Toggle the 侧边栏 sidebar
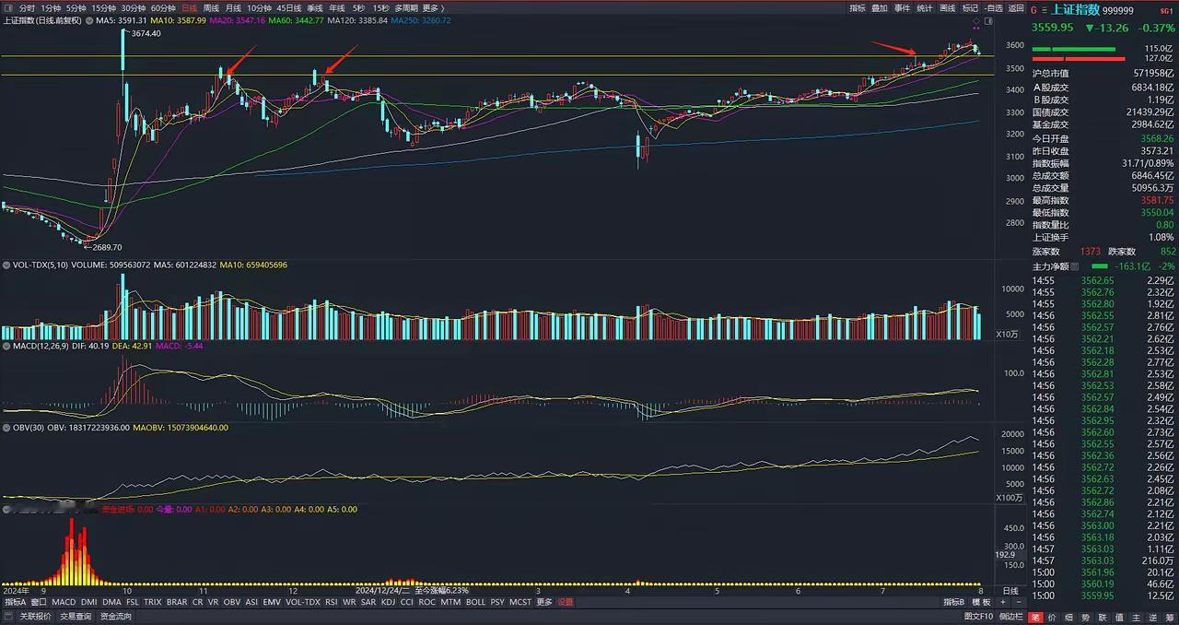This screenshot has width=1179, height=625. 1010,617
